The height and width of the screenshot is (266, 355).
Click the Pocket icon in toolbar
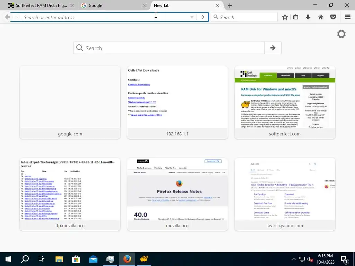tap(333, 17)
